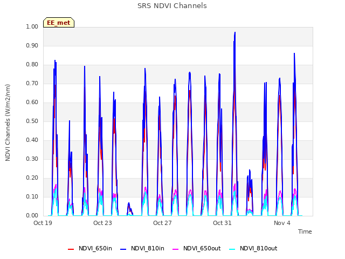Click the Time axis label
Screen dimensions: 345x259
click(305, 231)
